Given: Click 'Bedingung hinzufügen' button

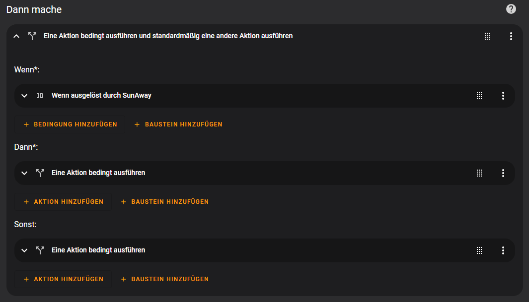Looking at the screenshot, I should tap(70, 124).
